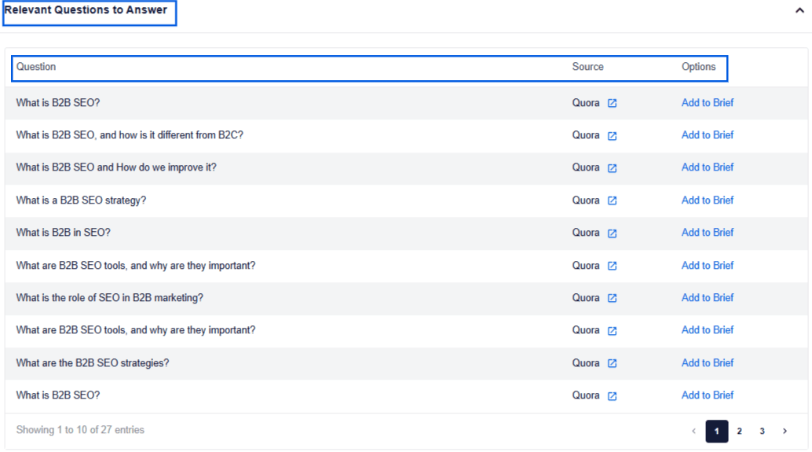Add 'What is a B2B SEO strategy?' to brief
This screenshot has height=452, width=812.
tap(708, 200)
